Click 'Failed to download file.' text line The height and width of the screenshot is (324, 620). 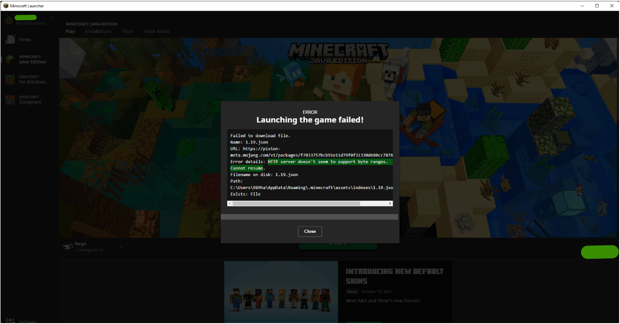(x=260, y=135)
